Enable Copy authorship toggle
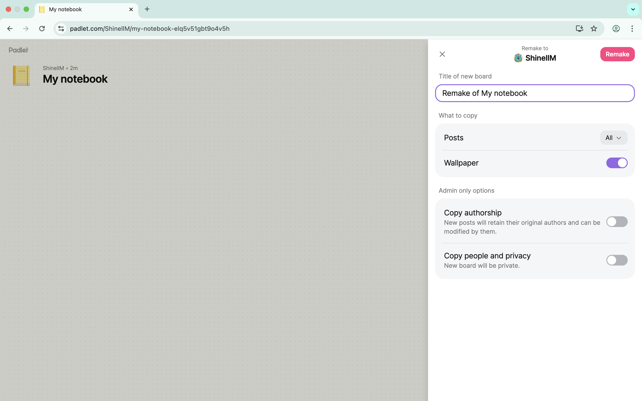Screen dimensions: 642x401 (617, 222)
